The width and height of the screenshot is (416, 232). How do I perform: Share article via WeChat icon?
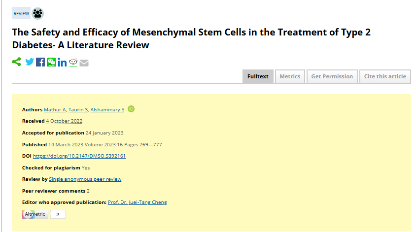(51, 62)
